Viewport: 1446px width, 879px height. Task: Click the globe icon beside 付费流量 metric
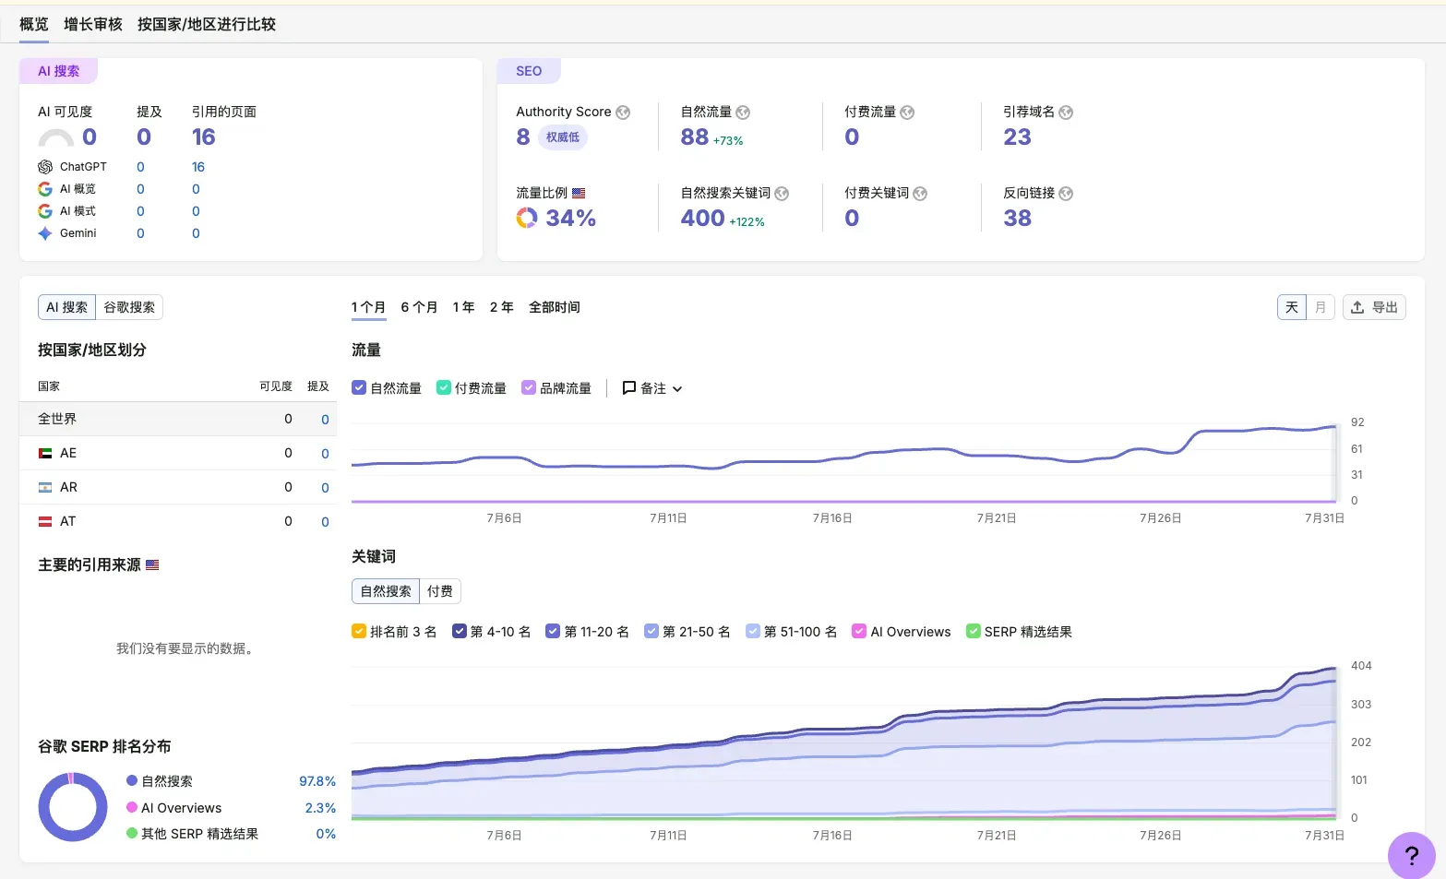907,113
